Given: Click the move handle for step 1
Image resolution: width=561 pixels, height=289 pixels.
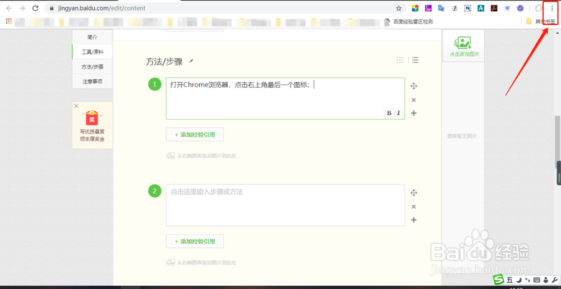Looking at the screenshot, I should point(413,86).
